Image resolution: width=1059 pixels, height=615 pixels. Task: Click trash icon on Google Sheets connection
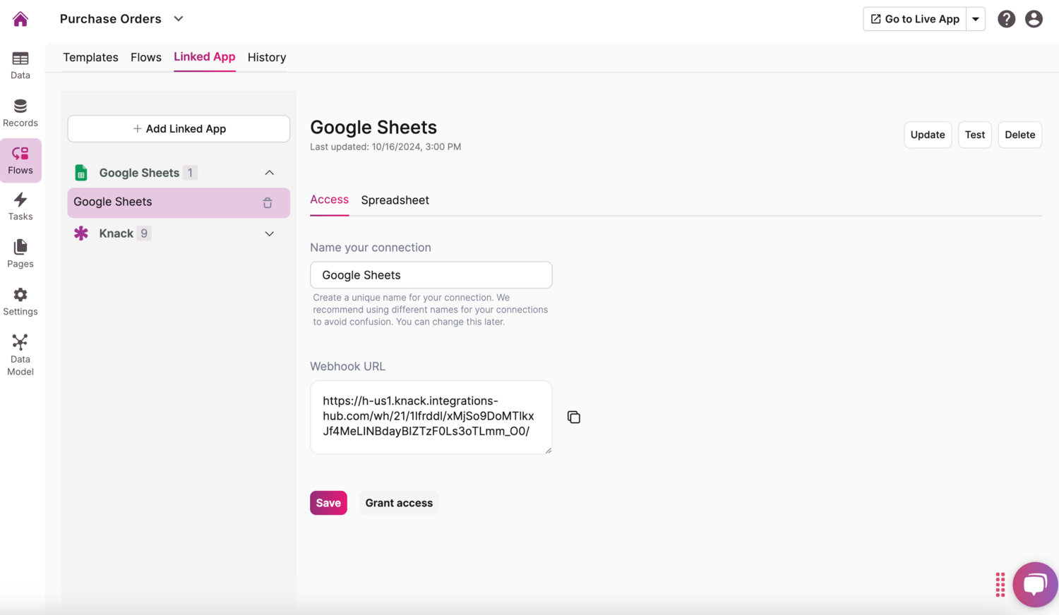268,203
